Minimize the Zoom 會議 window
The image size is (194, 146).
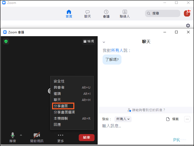pyautogui.click(x=165, y=32)
